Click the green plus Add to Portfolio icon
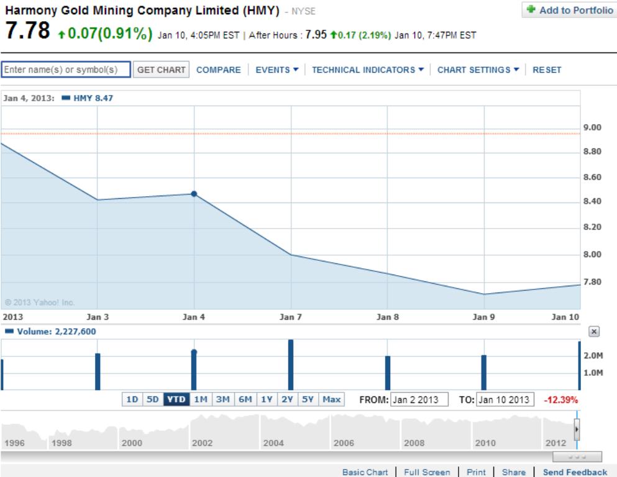Screen dimensions: 617x477 (531, 9)
